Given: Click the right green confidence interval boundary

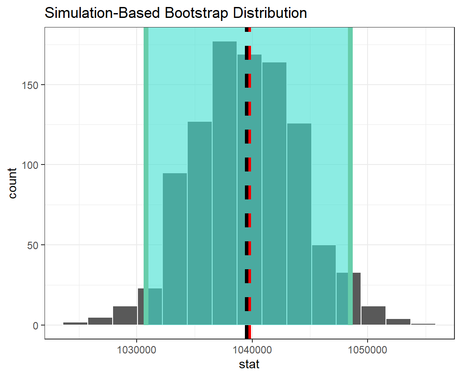Looking at the screenshot, I should (350, 175).
